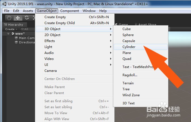Image resolution: width=191 pixels, height=122 pixels.
Task: Open the Assets menu
Action: tap(28, 11)
